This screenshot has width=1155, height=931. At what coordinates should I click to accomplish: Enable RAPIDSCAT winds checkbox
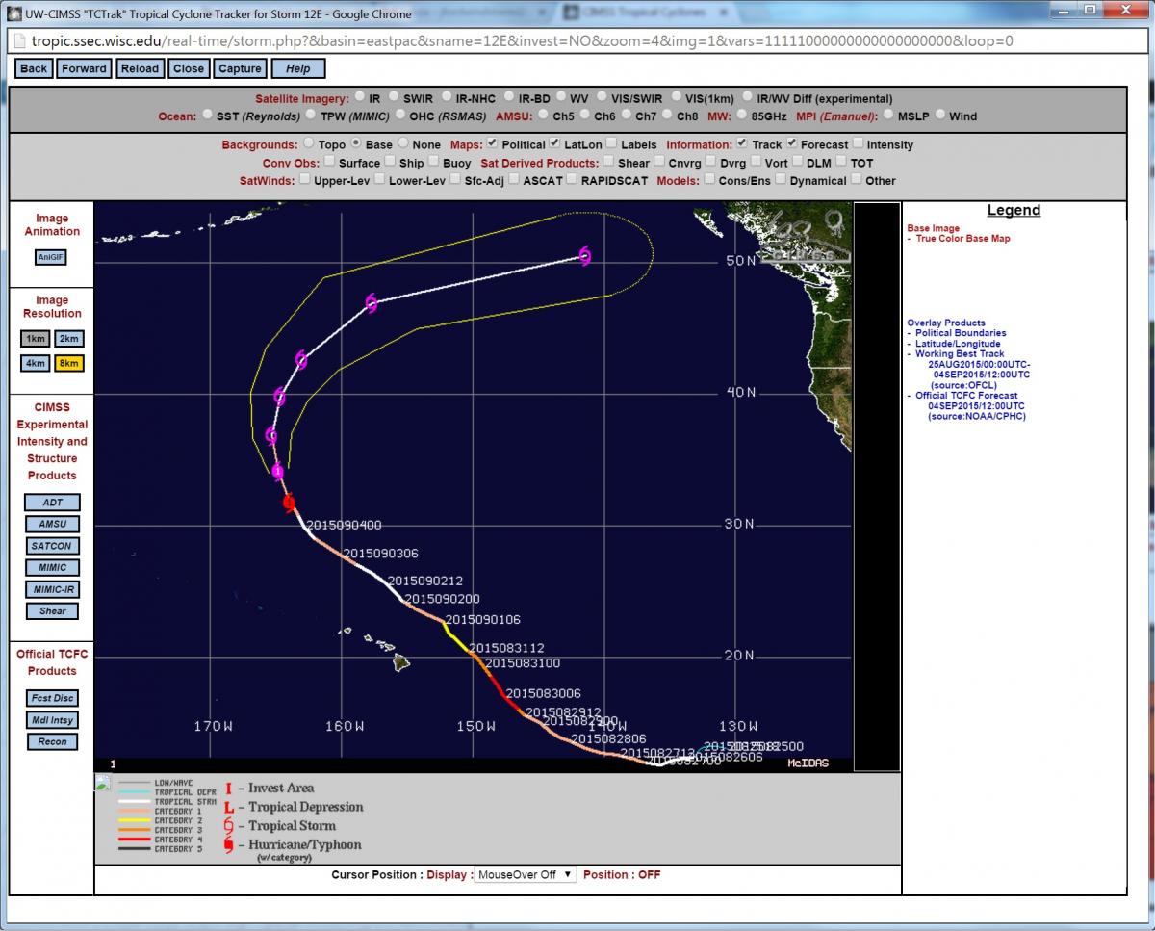point(571,179)
